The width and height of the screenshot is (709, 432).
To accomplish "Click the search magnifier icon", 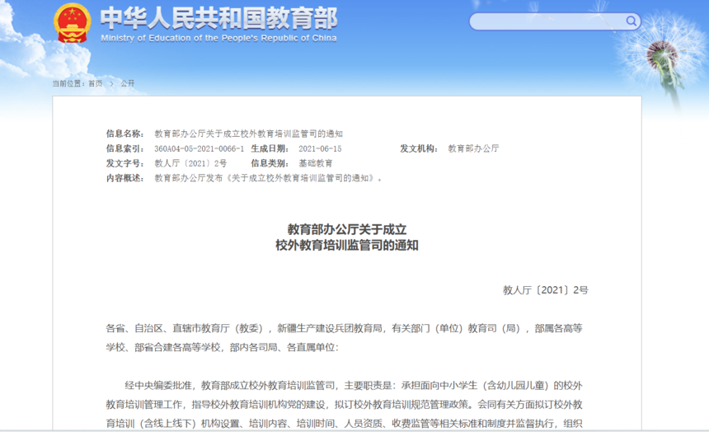I will [631, 21].
